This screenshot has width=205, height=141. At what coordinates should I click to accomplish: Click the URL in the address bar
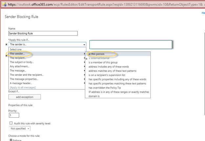pos(105,5)
